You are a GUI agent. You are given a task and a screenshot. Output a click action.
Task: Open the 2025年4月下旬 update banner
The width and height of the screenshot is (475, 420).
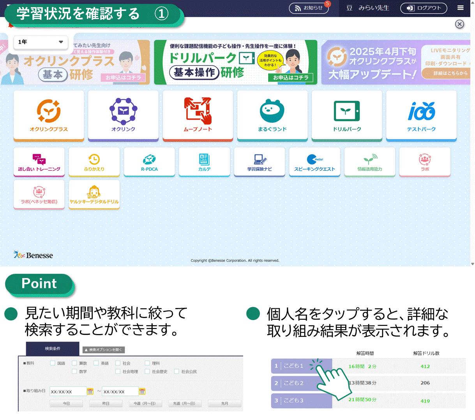396,62
